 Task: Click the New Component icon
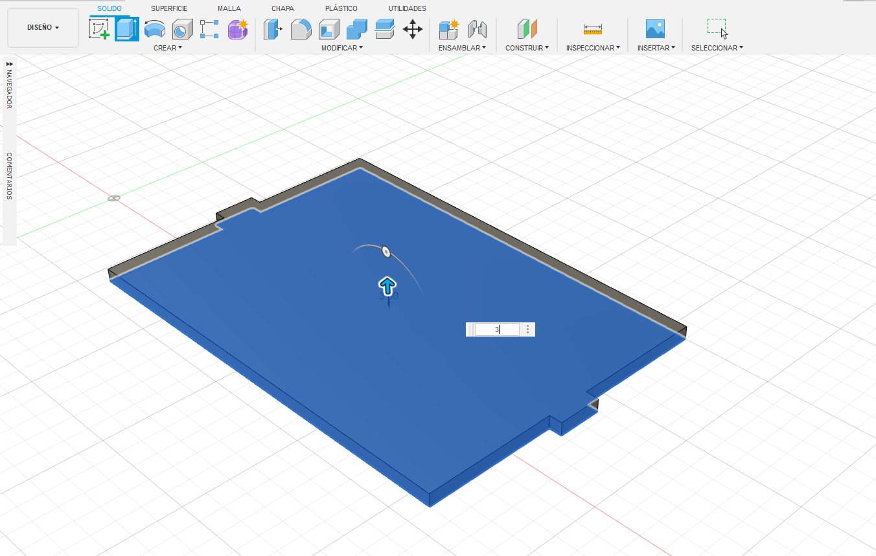(x=448, y=30)
